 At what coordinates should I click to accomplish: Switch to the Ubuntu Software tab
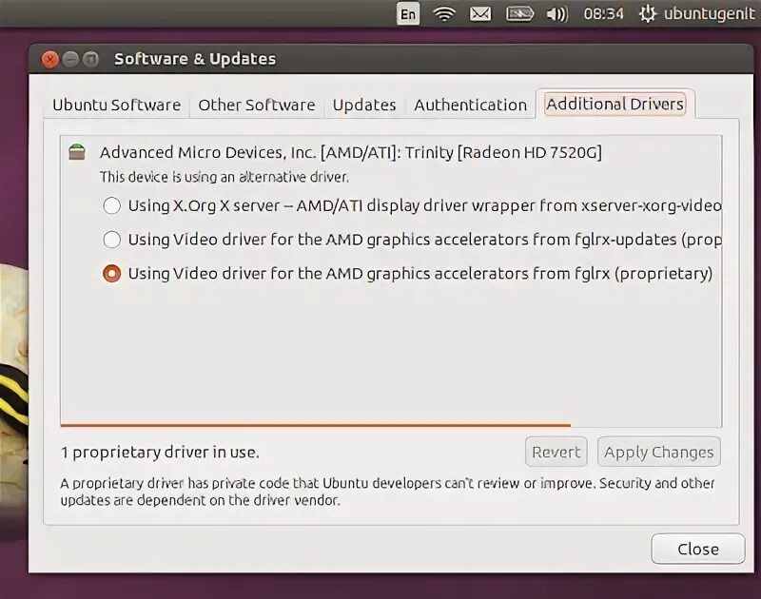pos(116,105)
